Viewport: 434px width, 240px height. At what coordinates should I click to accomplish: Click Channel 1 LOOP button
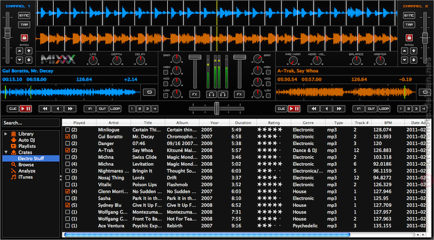115,109
